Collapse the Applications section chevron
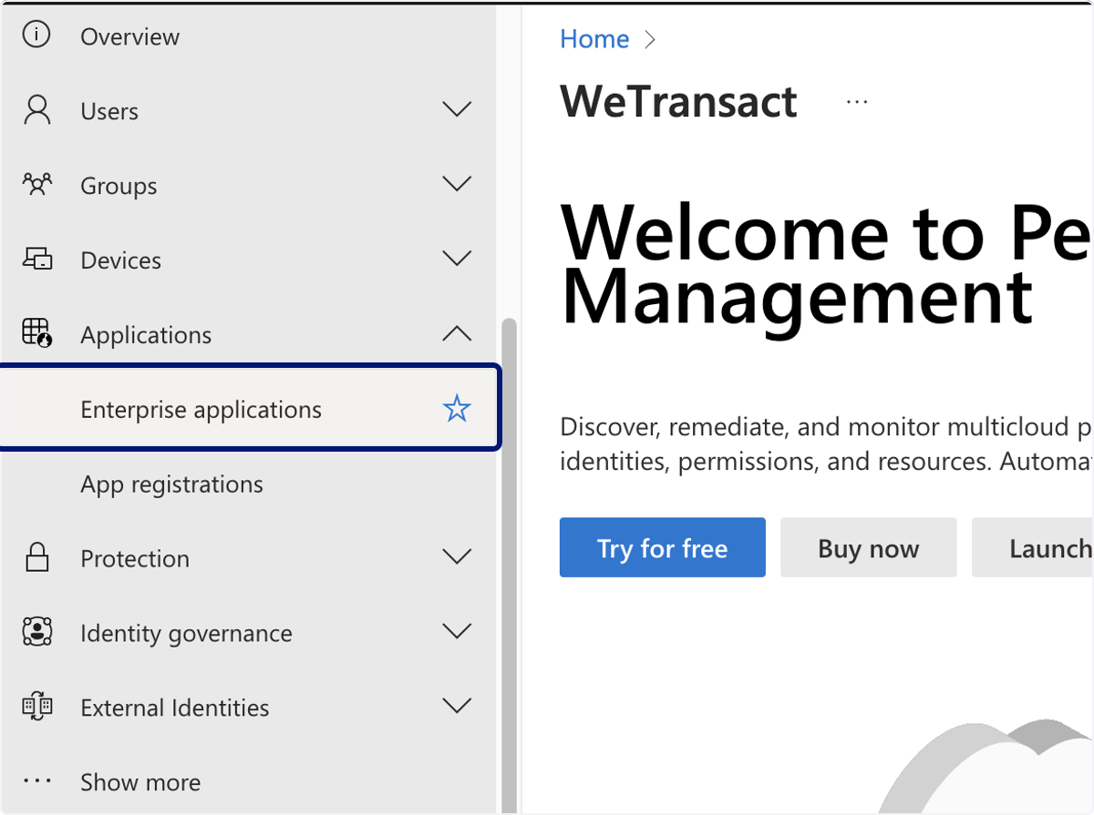The image size is (1094, 815). coord(457,333)
